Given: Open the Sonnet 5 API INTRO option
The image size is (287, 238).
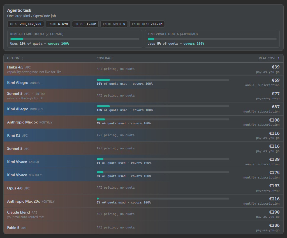Looking at the screenshot, I should pos(143,95).
